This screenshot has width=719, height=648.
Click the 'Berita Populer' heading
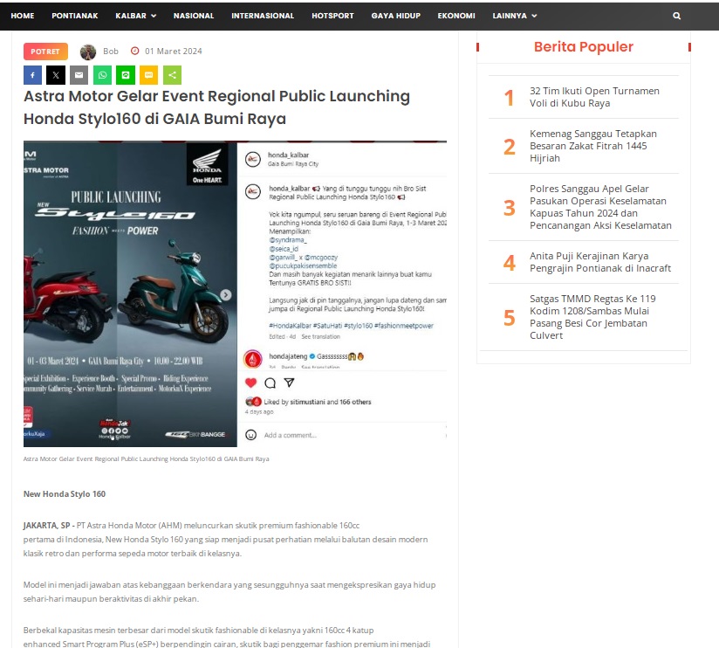583,47
